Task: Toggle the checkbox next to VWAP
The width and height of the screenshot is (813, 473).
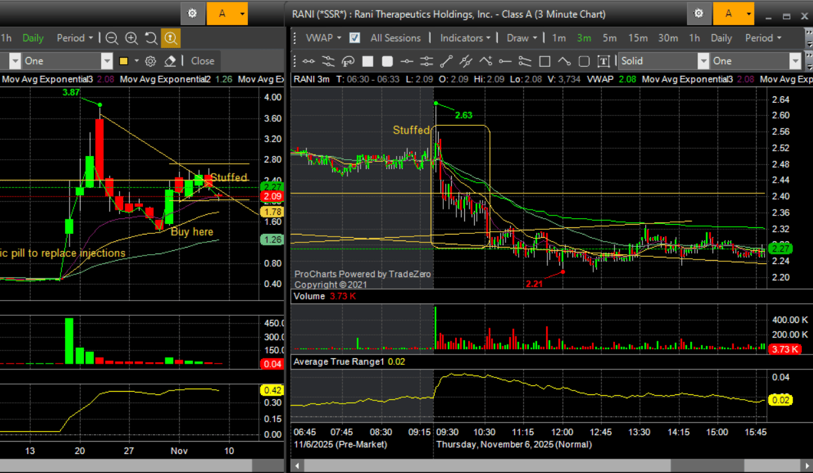Action: (355, 38)
